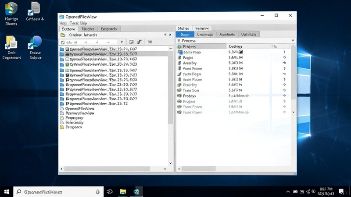
Task: Switch to the Acmiorts sub-tab
Action: coord(227,34)
